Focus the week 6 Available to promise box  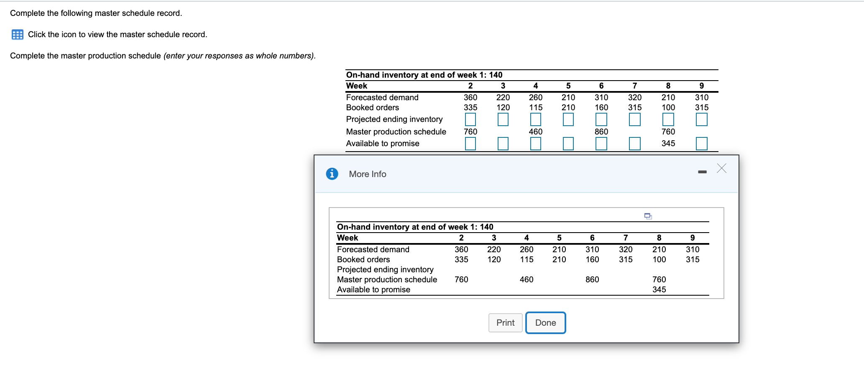(601, 144)
